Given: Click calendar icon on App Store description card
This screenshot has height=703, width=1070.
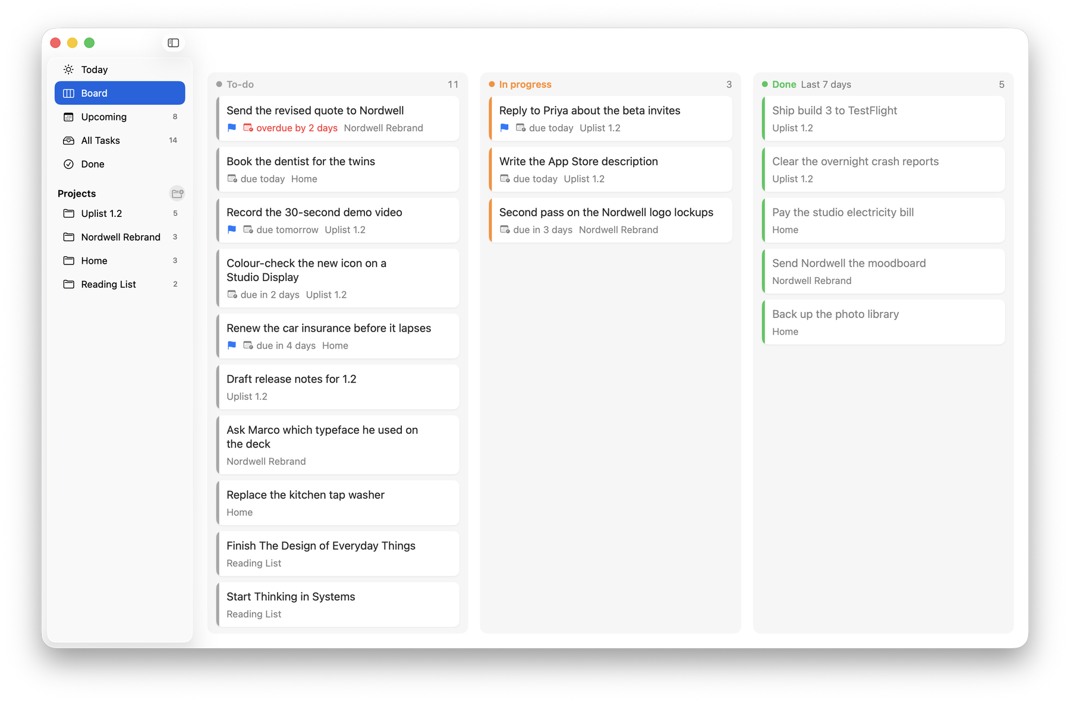Looking at the screenshot, I should point(505,179).
